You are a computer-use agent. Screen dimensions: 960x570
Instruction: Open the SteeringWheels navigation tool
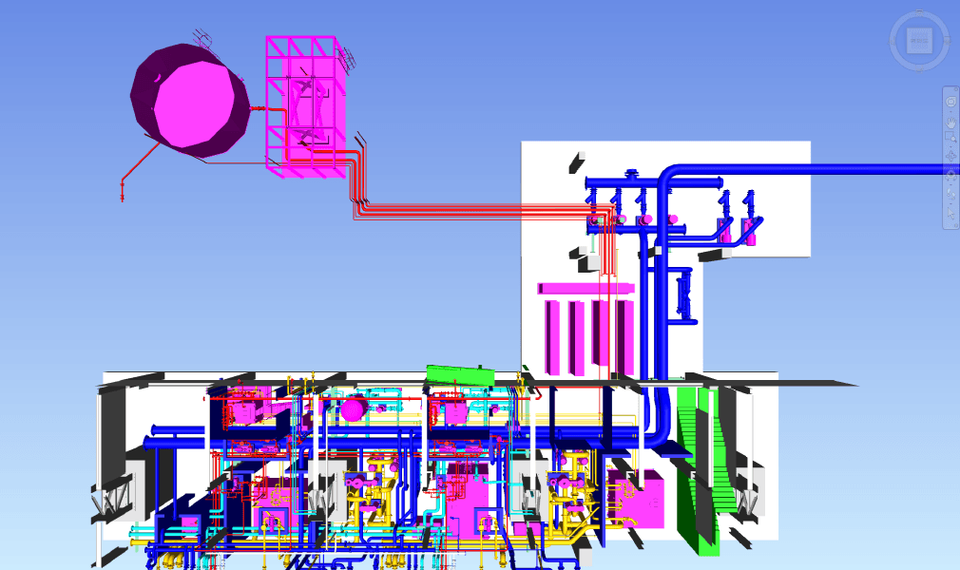point(950,102)
